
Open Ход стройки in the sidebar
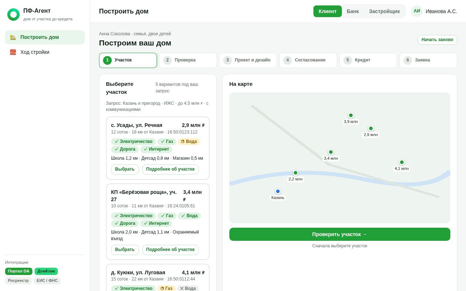(45, 52)
